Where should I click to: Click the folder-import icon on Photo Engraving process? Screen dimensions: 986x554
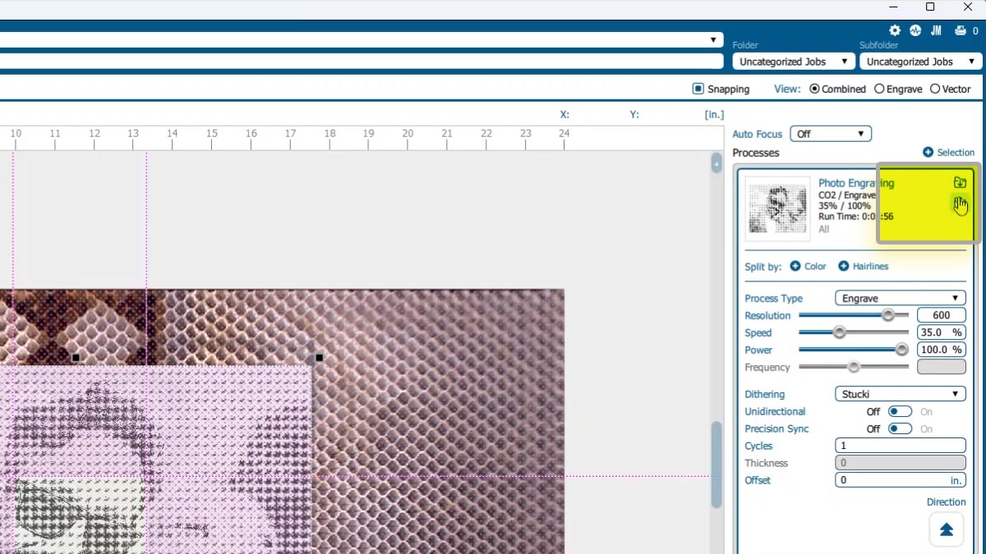[x=960, y=182]
